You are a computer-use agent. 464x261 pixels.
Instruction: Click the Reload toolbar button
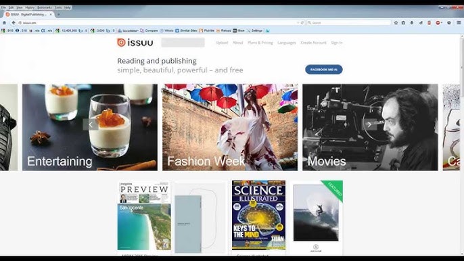224,30
